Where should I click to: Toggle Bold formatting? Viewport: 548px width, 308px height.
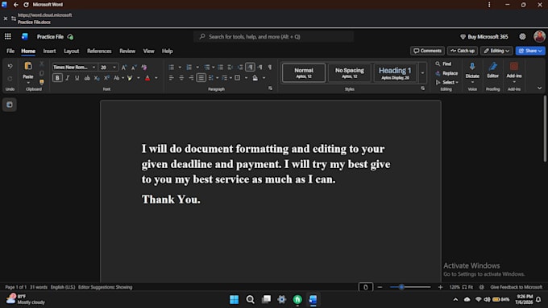tap(57, 78)
